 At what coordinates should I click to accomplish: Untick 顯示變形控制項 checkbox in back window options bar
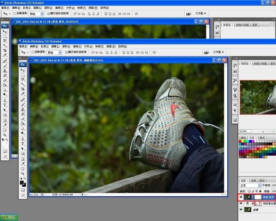point(49,13)
